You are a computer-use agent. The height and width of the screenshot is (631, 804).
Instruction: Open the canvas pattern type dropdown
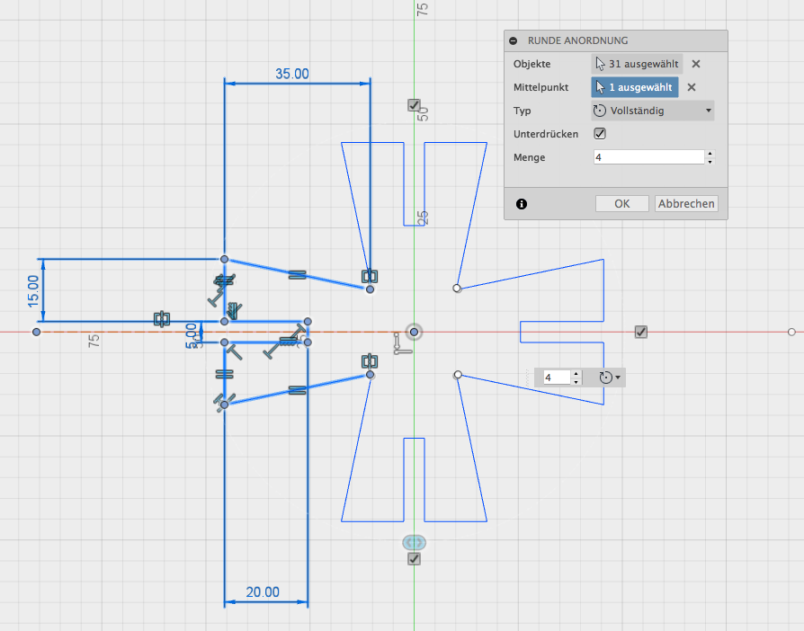pyautogui.click(x=610, y=378)
